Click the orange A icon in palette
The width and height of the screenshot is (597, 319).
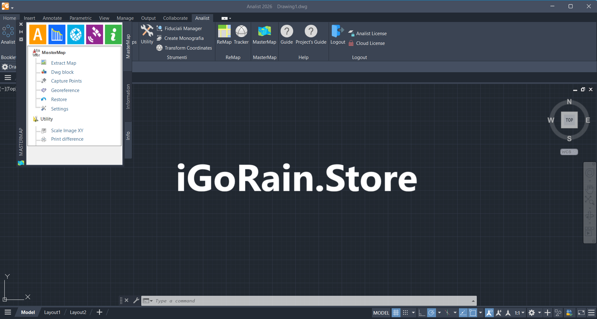pos(38,35)
